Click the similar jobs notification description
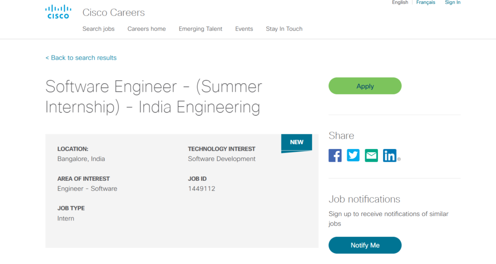 click(x=388, y=219)
